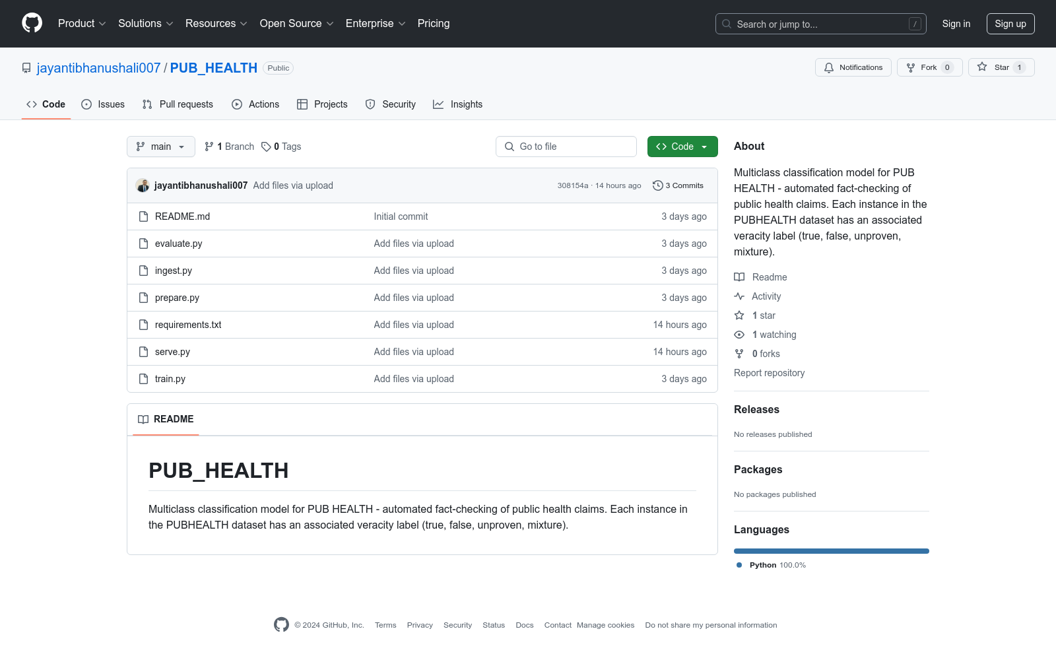Click the file icon beside ingest.py
The height and width of the screenshot is (660, 1056).
143,271
